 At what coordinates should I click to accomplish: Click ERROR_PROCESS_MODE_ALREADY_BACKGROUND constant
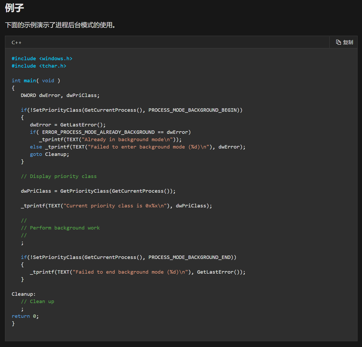pos(98,132)
